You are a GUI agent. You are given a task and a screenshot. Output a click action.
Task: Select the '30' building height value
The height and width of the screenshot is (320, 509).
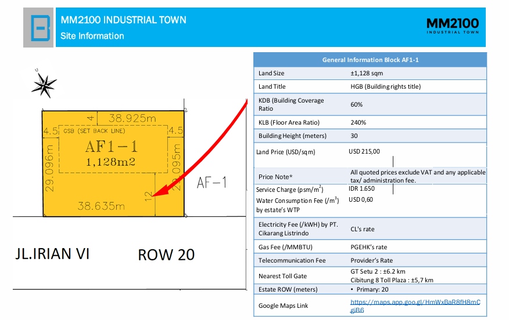[354, 136]
